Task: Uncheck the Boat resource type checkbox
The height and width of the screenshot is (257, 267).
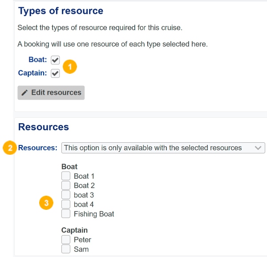Action: pyautogui.click(x=55, y=60)
